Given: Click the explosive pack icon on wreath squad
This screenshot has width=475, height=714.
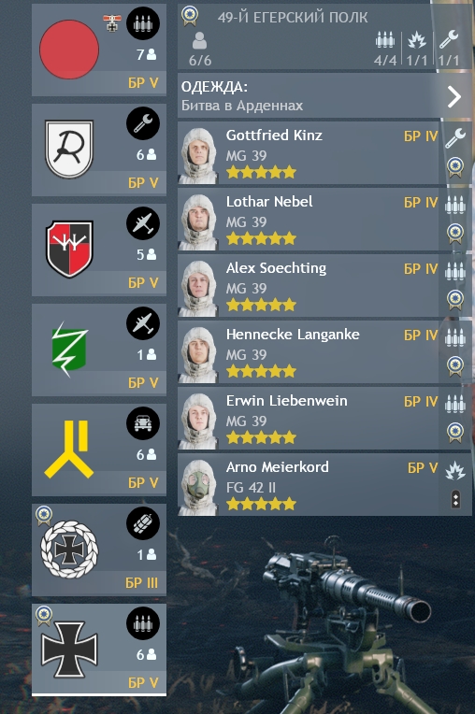Looking at the screenshot, I should [142, 523].
